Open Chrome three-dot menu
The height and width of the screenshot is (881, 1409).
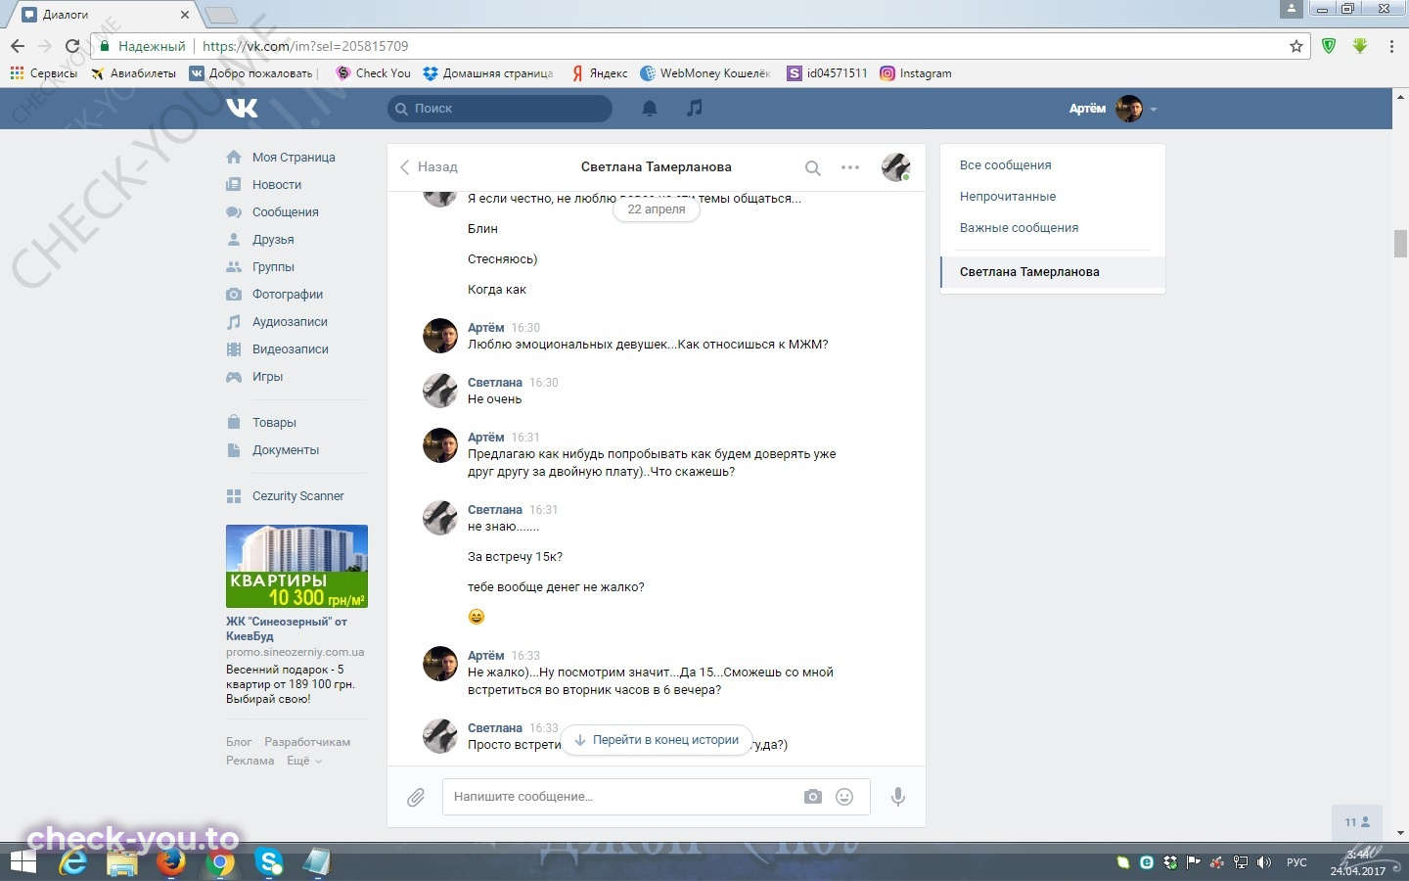click(x=1391, y=46)
